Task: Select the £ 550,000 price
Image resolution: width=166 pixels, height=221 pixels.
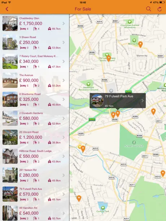Action: [29, 156]
